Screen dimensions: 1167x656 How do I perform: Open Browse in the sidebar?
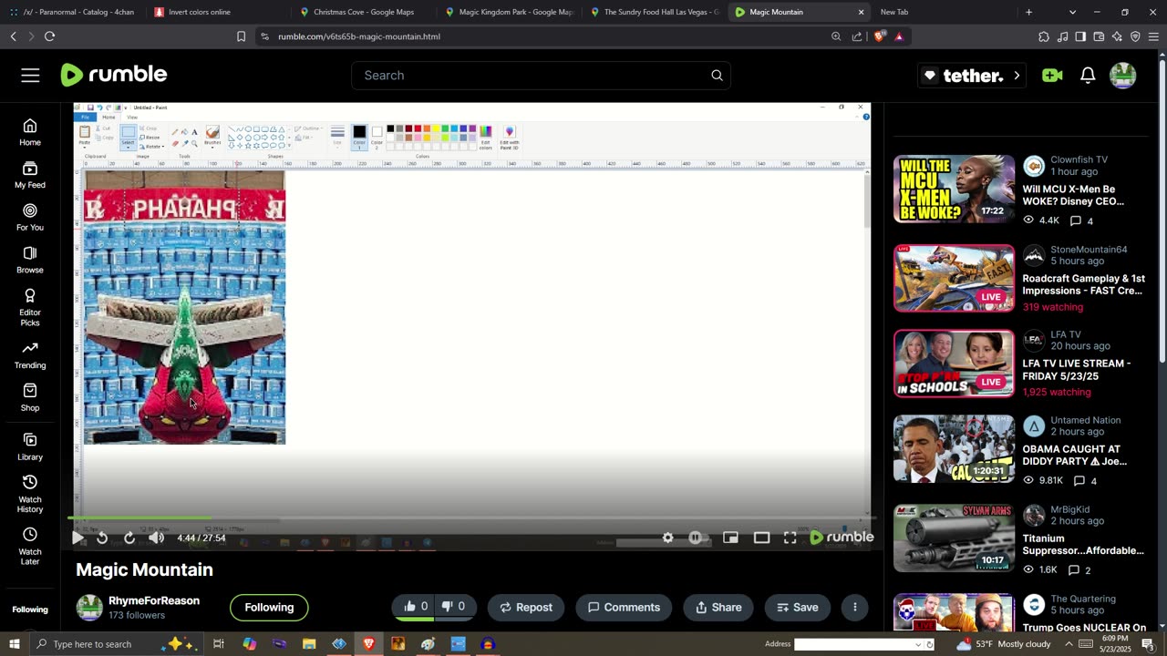pyautogui.click(x=30, y=260)
